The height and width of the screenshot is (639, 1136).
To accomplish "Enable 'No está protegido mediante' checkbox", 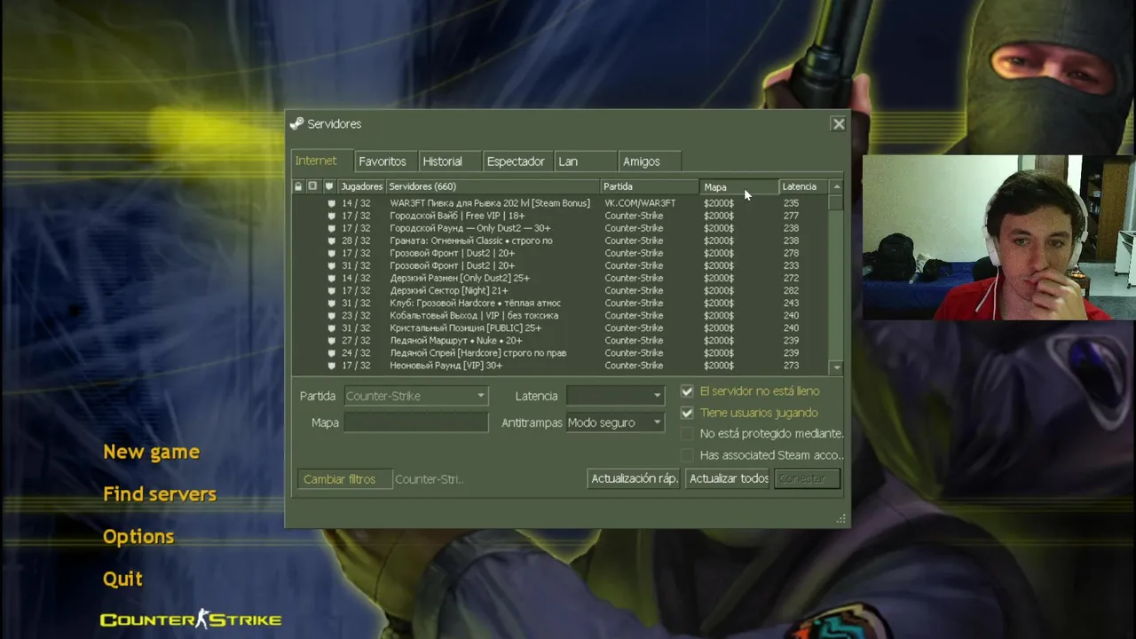I will click(x=687, y=434).
